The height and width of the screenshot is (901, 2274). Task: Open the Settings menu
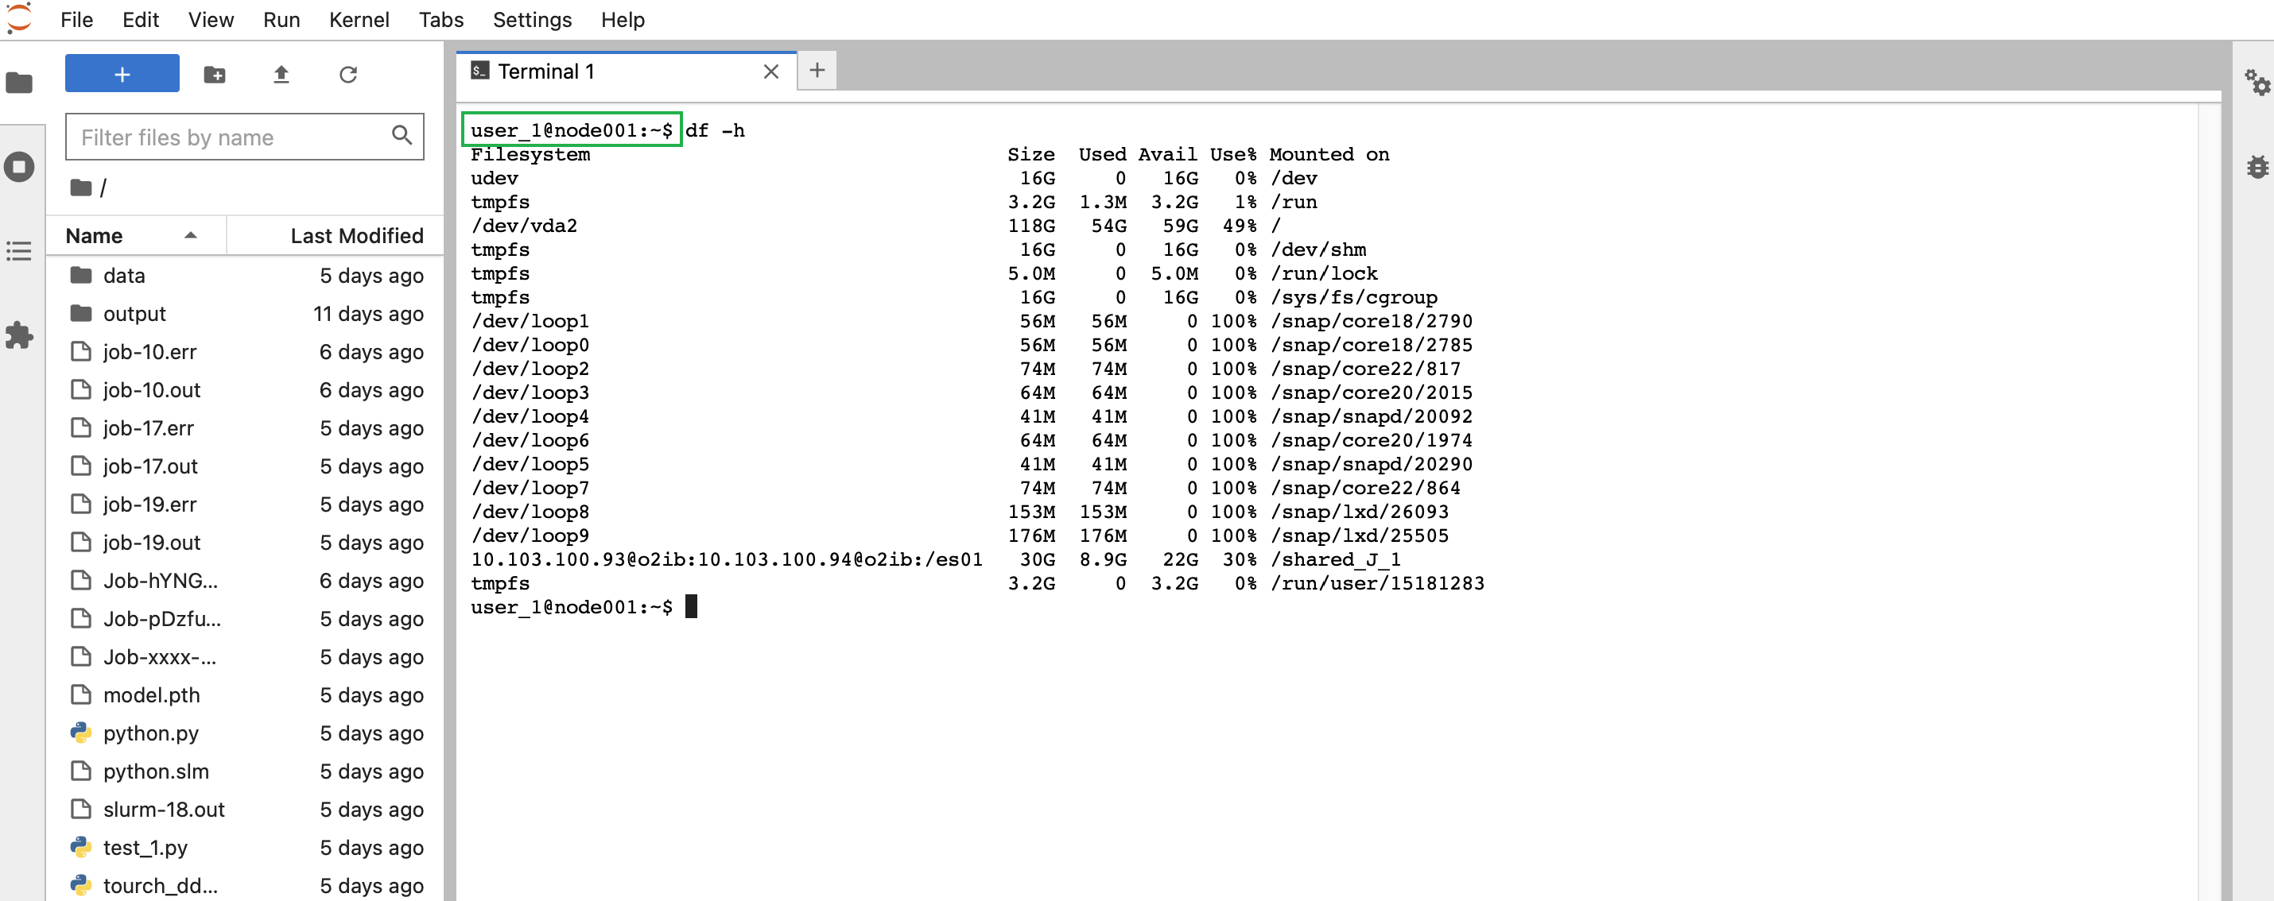532,19
